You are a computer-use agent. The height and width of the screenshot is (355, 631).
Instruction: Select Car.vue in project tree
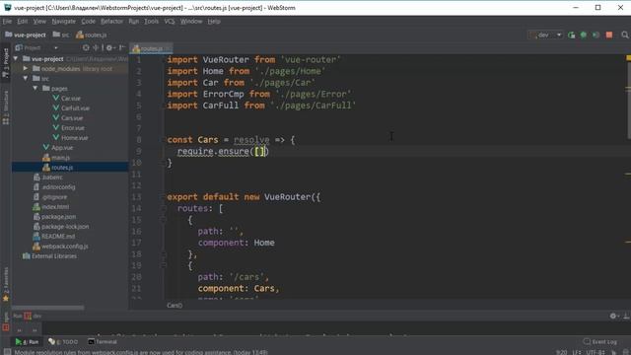coord(66,99)
